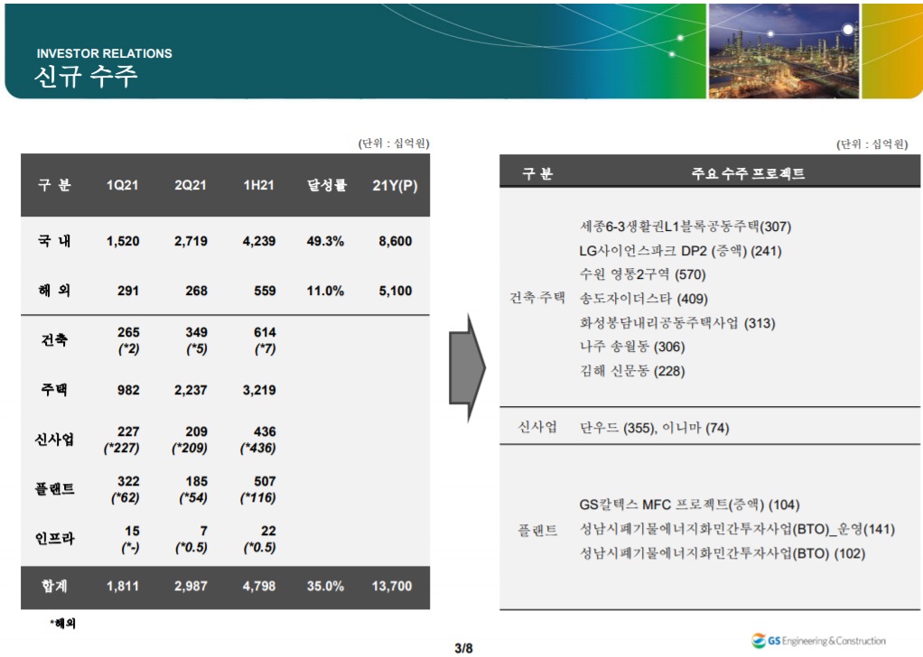The width and height of the screenshot is (923, 657).
Task: Click the 플랜트 row label in left table
Action: click(55, 489)
